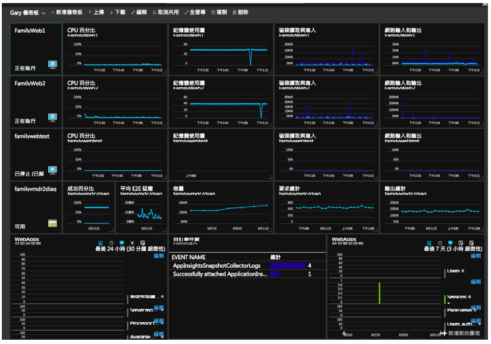Click the familyvmdr2diag storage account icon
This screenshot has height=344, width=491.
[53, 223]
